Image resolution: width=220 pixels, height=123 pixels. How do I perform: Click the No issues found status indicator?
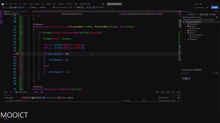coord(21,92)
